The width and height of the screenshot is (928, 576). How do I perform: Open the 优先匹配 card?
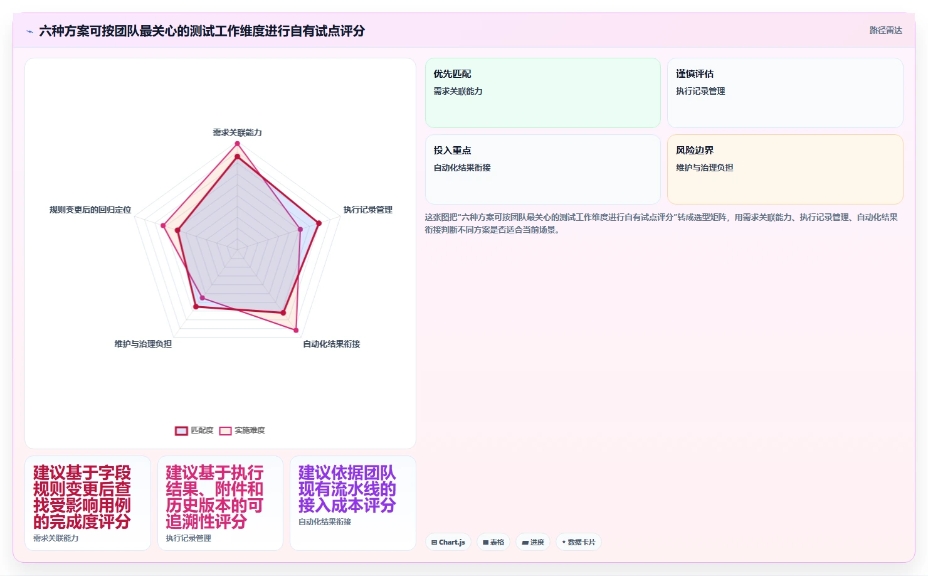click(x=543, y=93)
